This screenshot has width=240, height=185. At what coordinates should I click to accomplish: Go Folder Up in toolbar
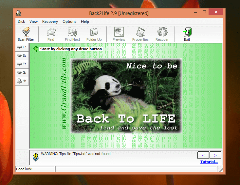(x=94, y=34)
